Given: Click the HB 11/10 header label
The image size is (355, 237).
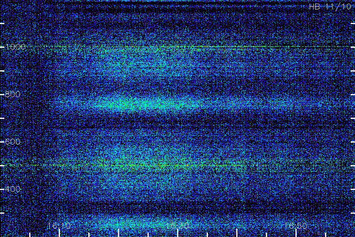Looking at the screenshot, I should (x=330, y=7).
